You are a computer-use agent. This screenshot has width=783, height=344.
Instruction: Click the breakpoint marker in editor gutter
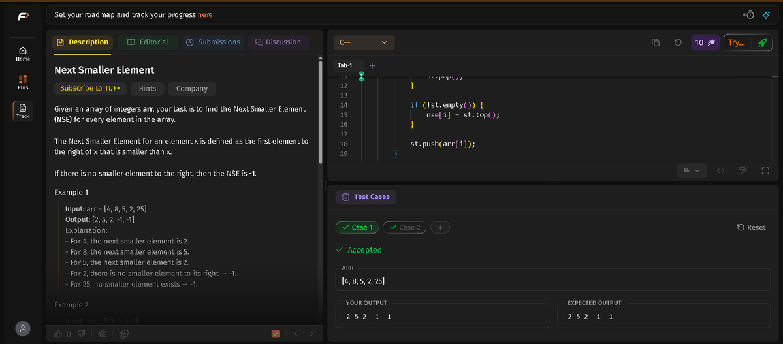click(362, 76)
